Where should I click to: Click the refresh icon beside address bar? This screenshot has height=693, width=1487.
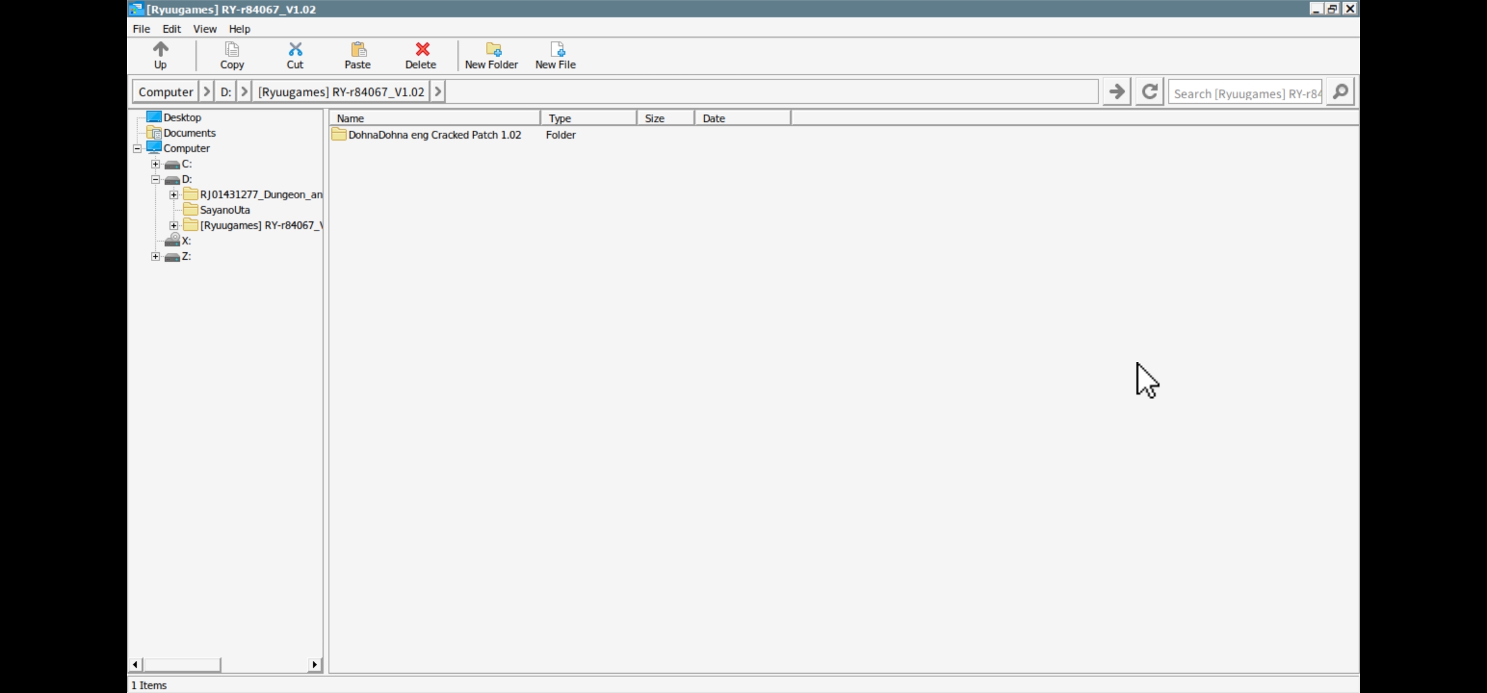click(x=1149, y=92)
